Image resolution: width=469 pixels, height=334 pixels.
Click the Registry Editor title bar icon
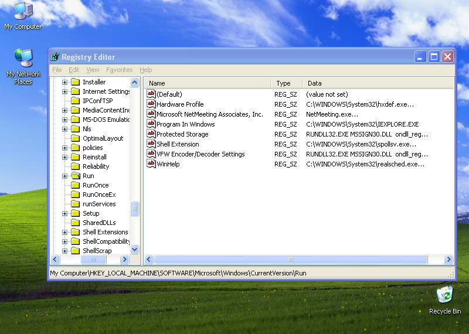coord(55,56)
